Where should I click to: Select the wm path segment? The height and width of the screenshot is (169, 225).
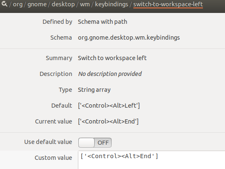pyautogui.click(x=85, y=4)
